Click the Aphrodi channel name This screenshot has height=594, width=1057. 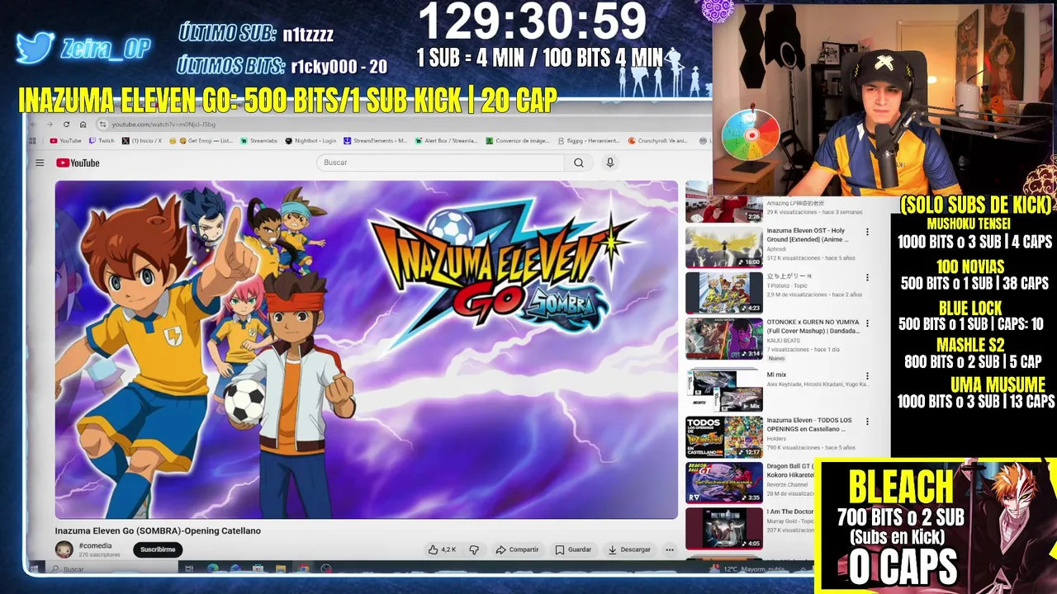tap(777, 248)
